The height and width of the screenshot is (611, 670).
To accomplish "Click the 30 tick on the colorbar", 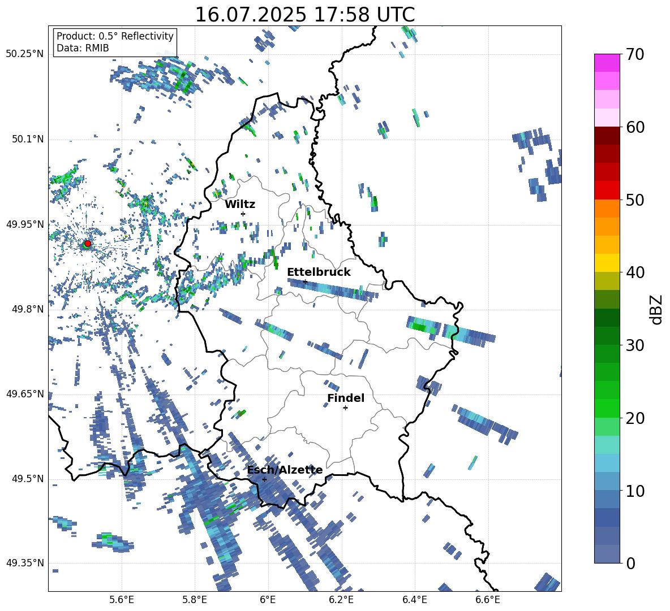I will pyautogui.click(x=635, y=345).
